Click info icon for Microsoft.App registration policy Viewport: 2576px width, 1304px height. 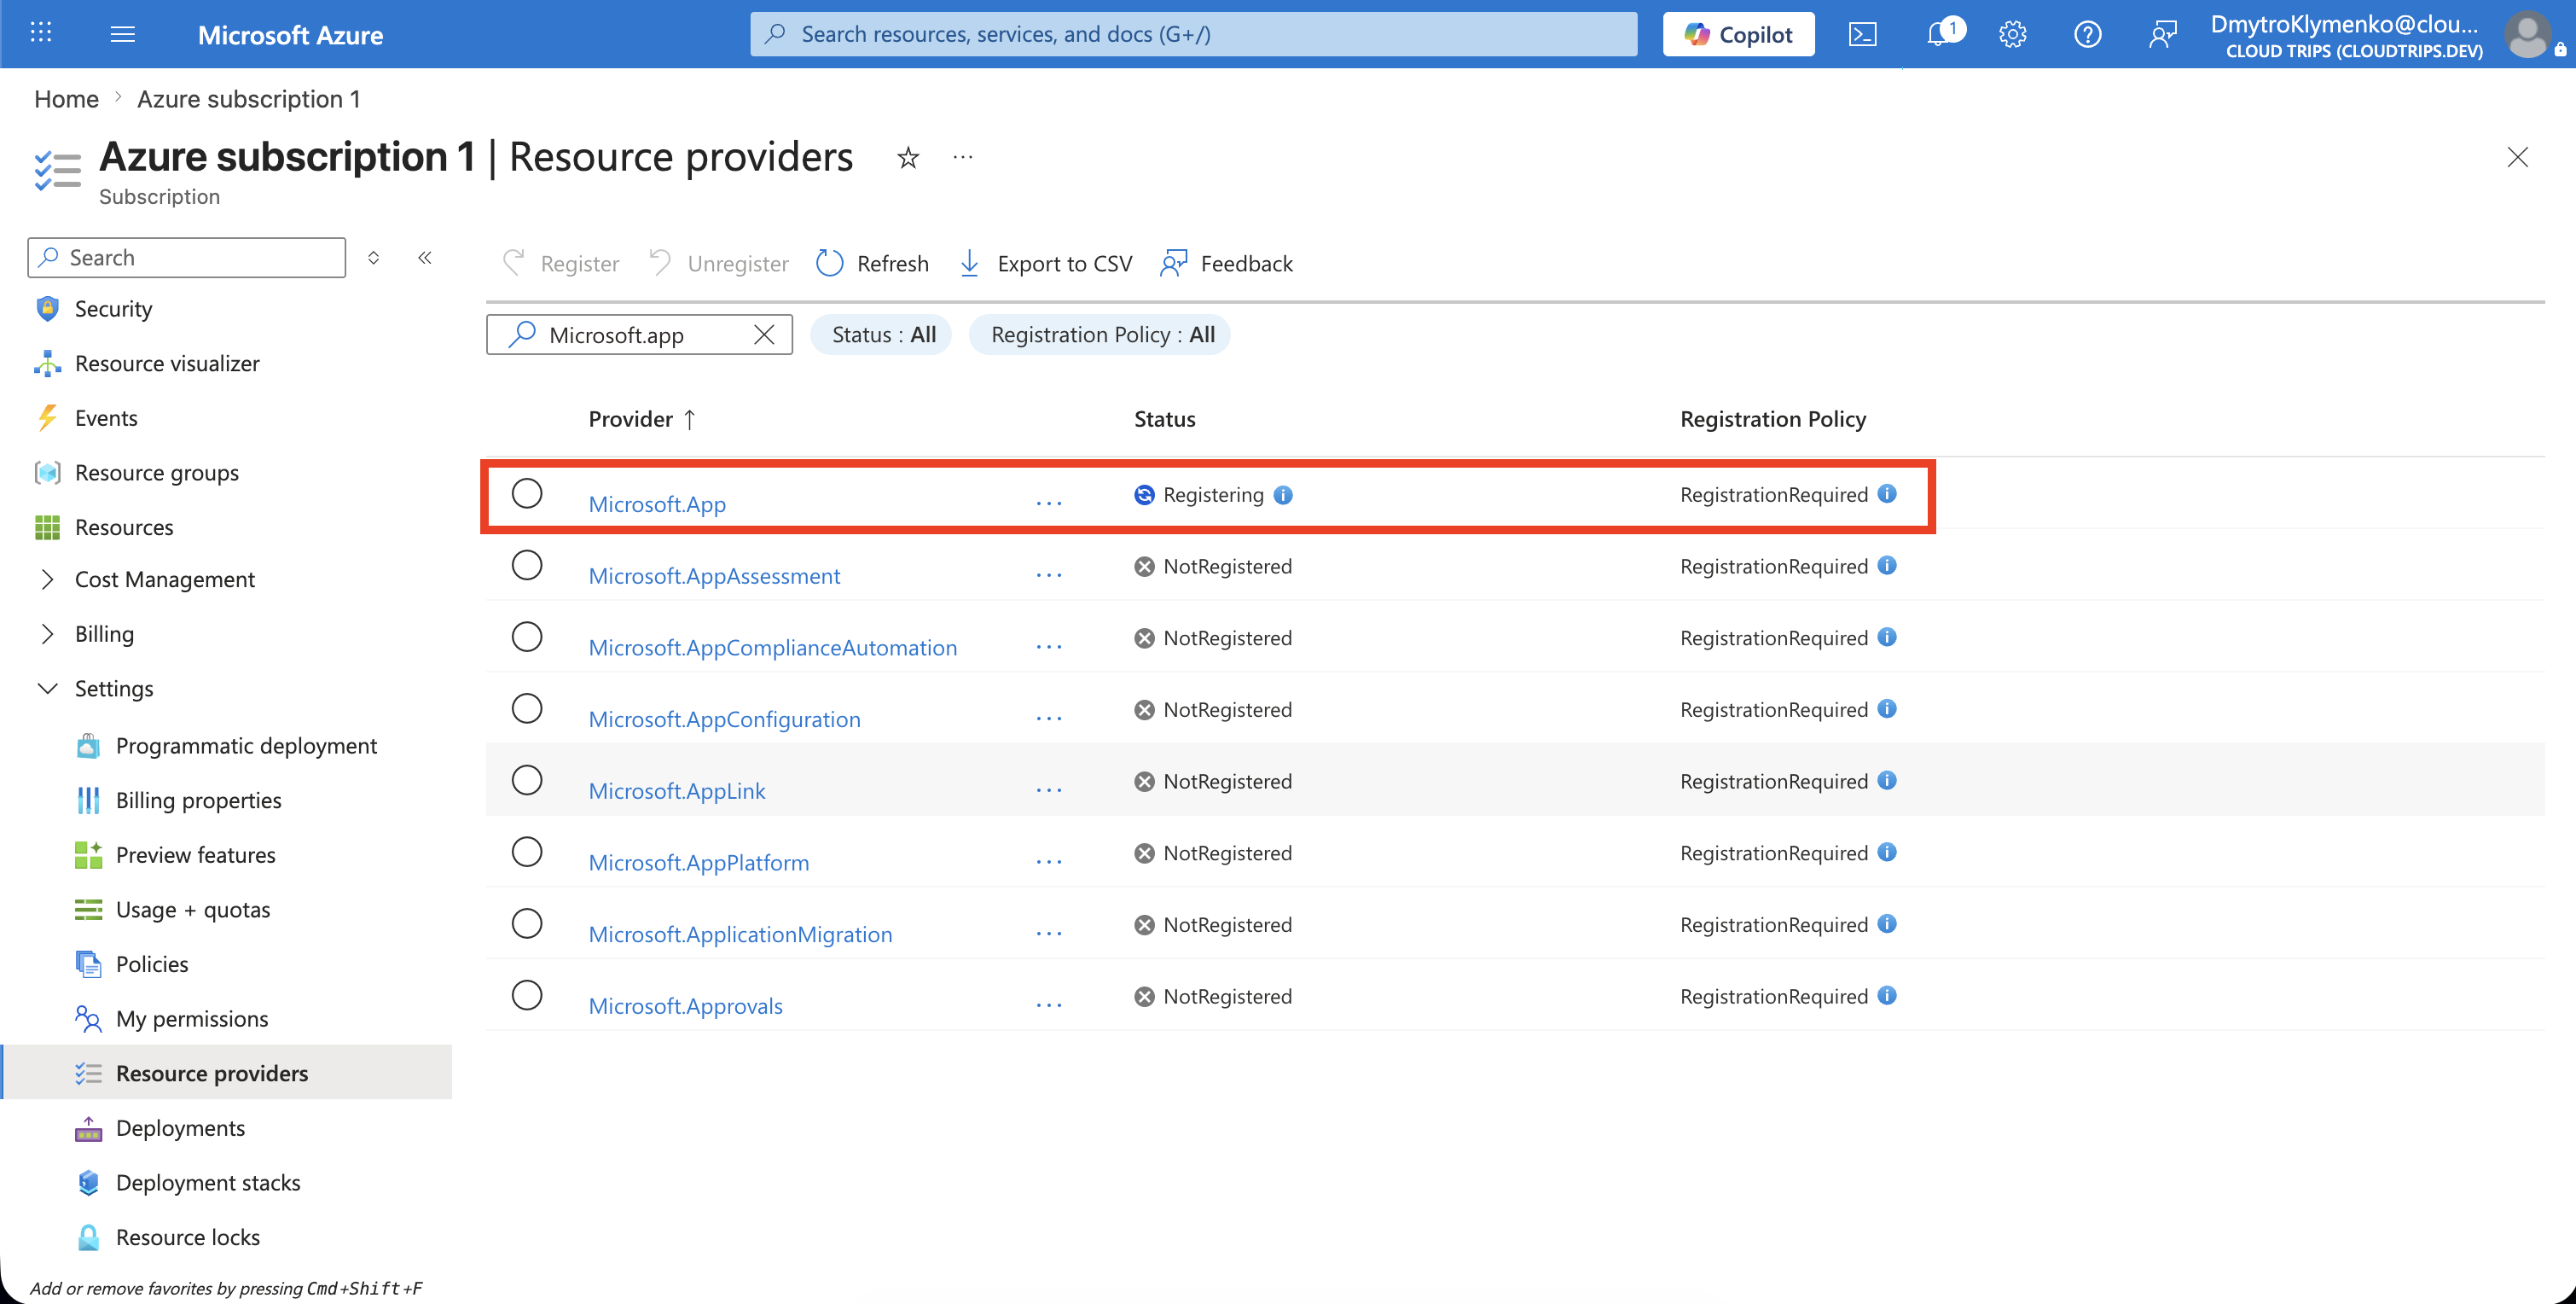pos(1887,493)
